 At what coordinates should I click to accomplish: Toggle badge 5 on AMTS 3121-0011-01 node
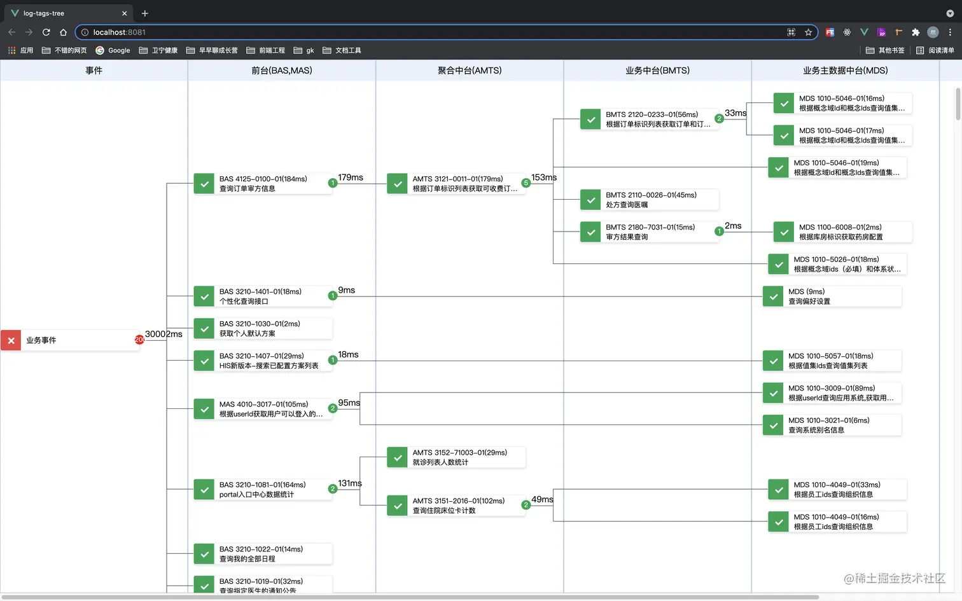tap(526, 183)
